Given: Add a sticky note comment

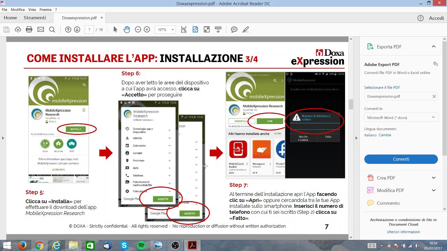Looking at the screenshot, I should tap(234, 30).
